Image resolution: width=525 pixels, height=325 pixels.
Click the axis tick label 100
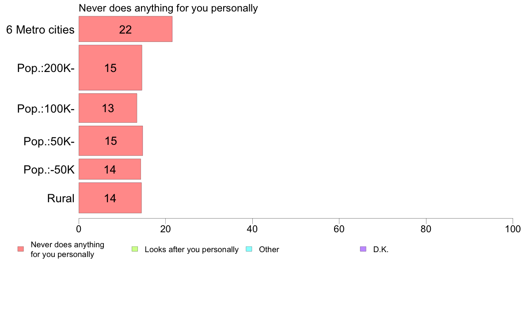tap(513, 229)
